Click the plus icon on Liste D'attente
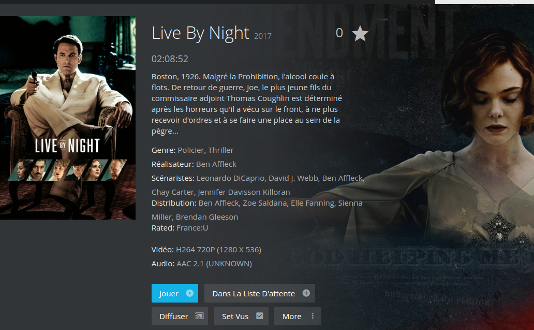 (x=306, y=293)
